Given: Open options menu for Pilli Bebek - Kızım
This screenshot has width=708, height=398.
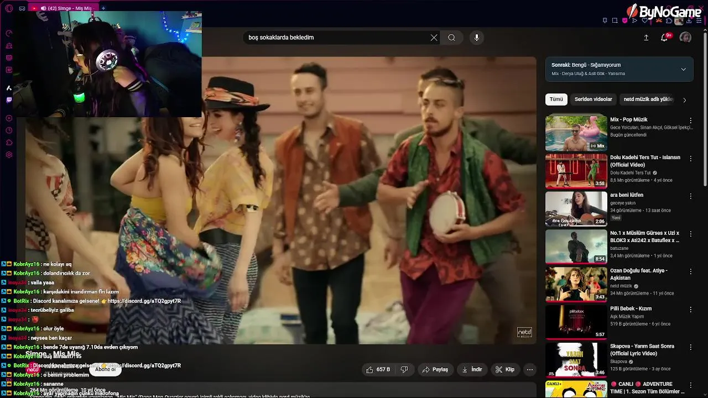Looking at the screenshot, I should coord(691,309).
